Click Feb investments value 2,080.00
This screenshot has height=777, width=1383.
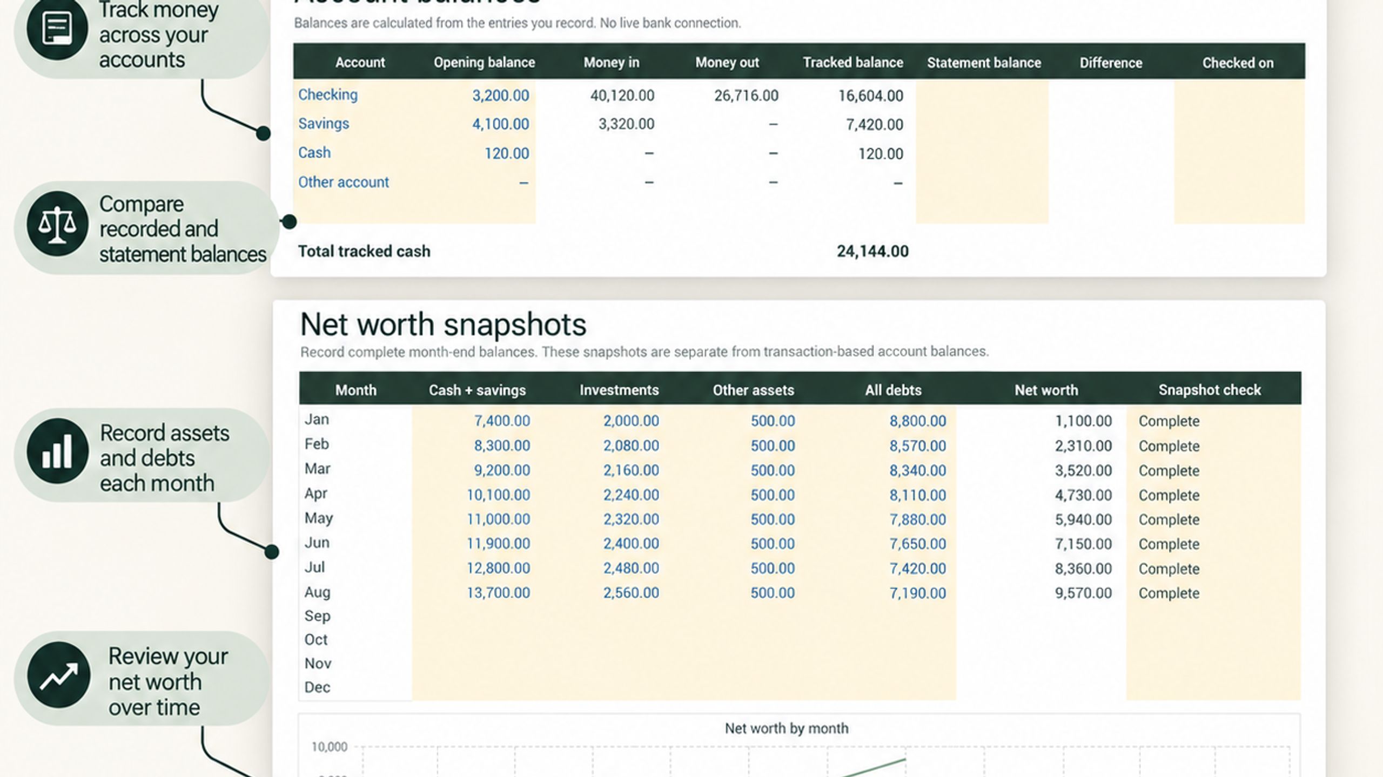tap(631, 446)
